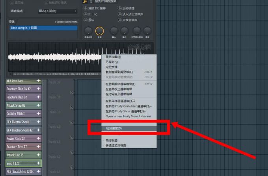Click the Track 40 header label

[54, 127]
